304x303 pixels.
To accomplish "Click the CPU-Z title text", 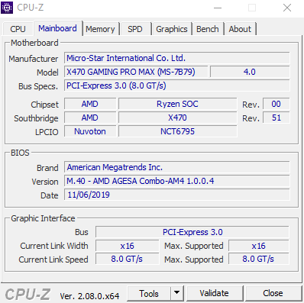I will 31,8.
